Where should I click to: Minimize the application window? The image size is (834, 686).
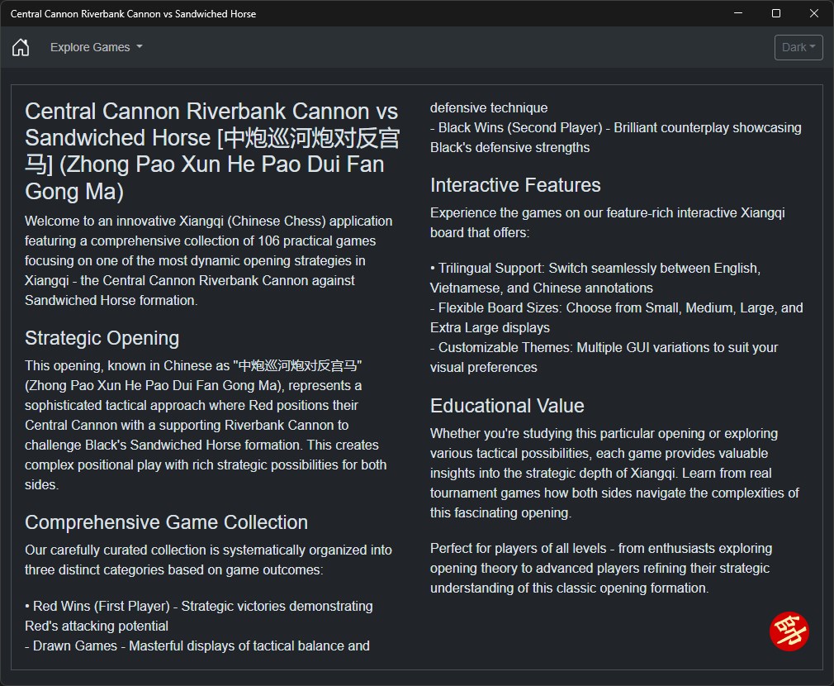738,13
